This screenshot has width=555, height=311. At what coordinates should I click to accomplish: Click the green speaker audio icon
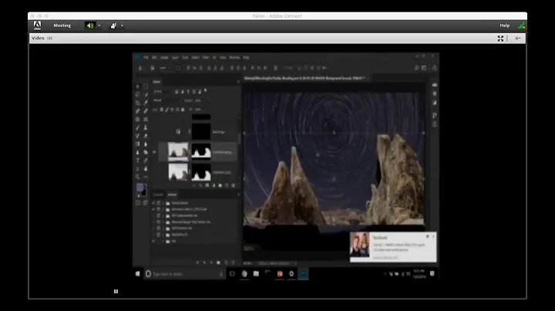pos(90,25)
